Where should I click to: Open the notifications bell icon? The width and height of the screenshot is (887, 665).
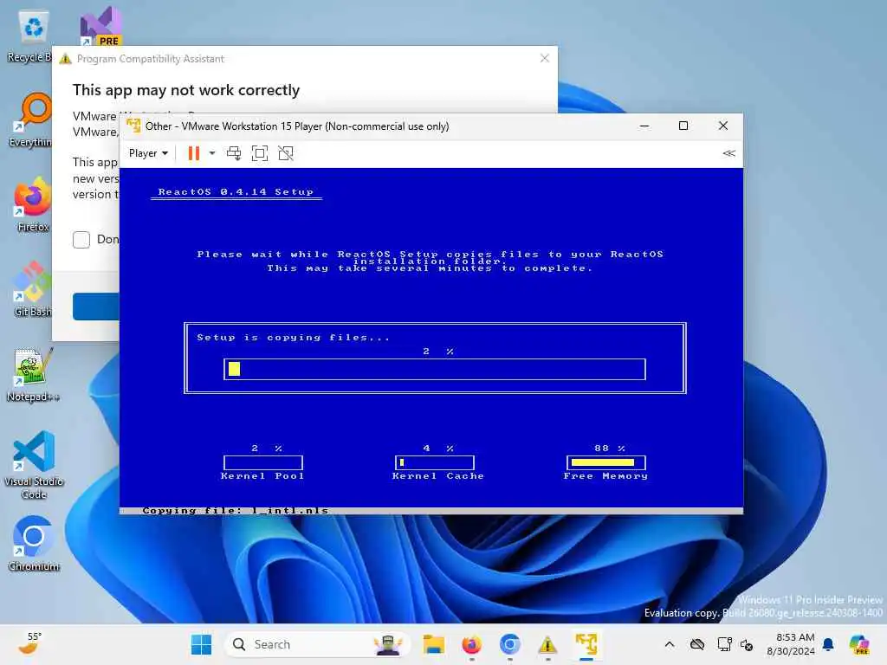(x=828, y=644)
